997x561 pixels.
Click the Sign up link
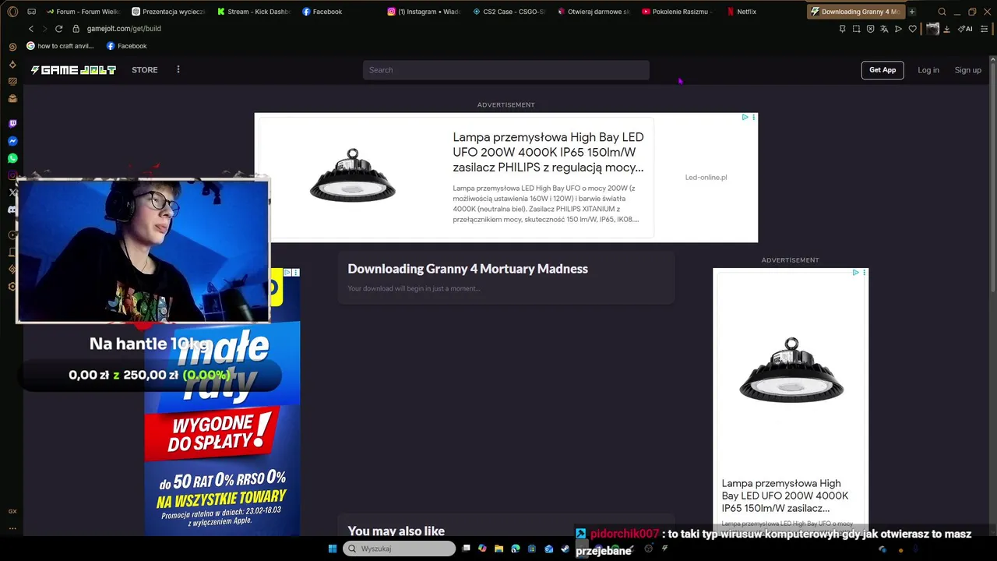pos(968,70)
